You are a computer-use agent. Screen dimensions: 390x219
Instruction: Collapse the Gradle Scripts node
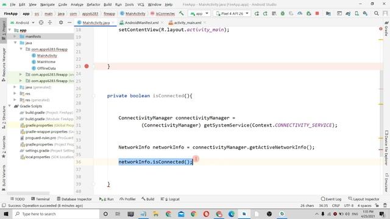(x=10, y=106)
